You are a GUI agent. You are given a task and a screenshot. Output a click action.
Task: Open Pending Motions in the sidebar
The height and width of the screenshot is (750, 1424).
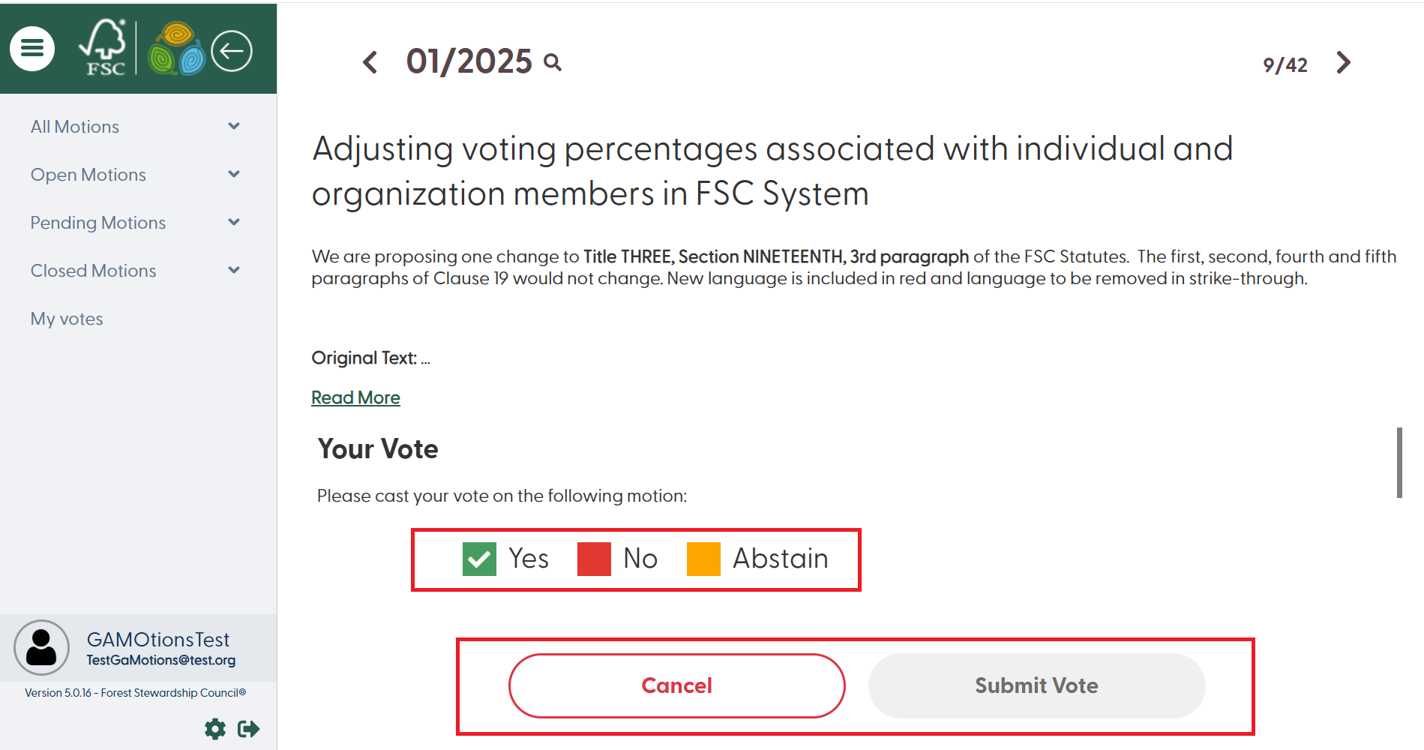coord(98,223)
